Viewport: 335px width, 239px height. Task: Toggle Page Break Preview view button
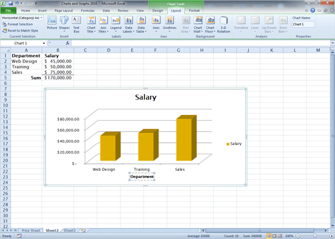(x=280, y=236)
